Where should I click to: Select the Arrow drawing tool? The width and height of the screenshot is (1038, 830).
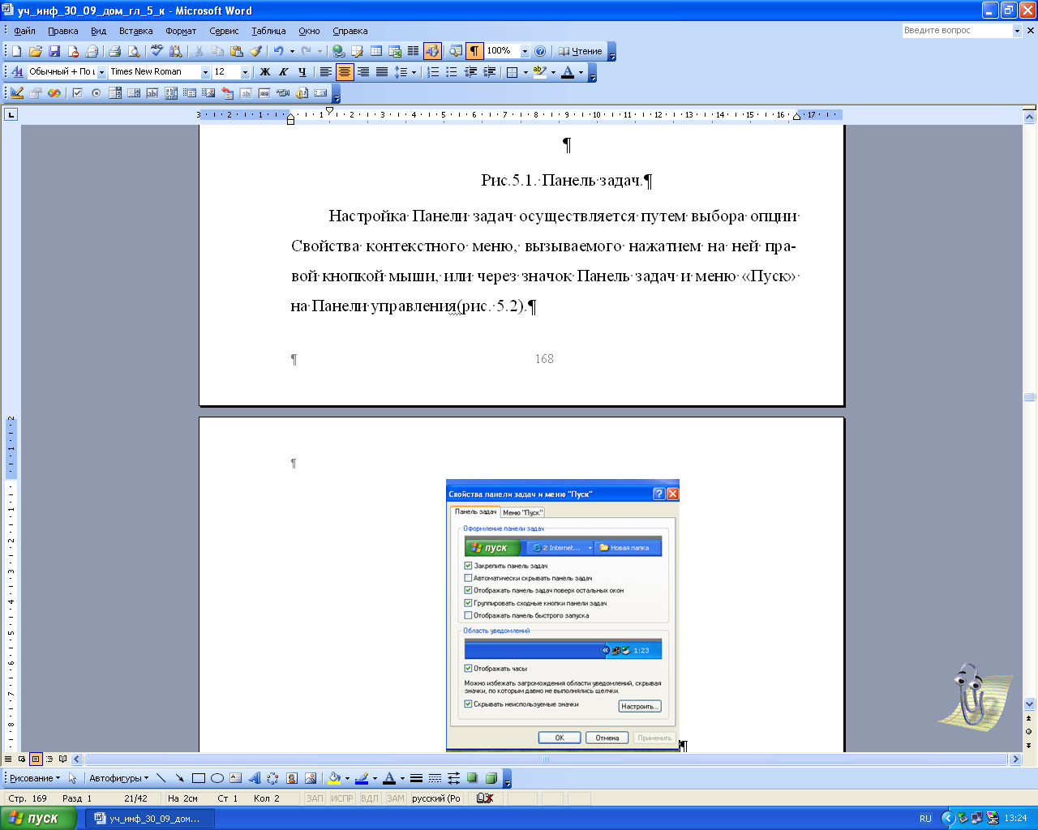[179, 778]
